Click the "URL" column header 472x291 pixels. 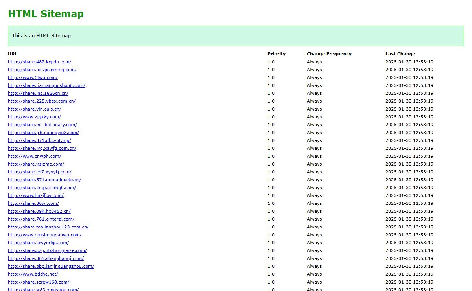pos(13,54)
